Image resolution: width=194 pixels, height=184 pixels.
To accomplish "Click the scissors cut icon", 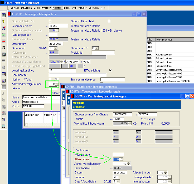I will click(x=3, y=94).
